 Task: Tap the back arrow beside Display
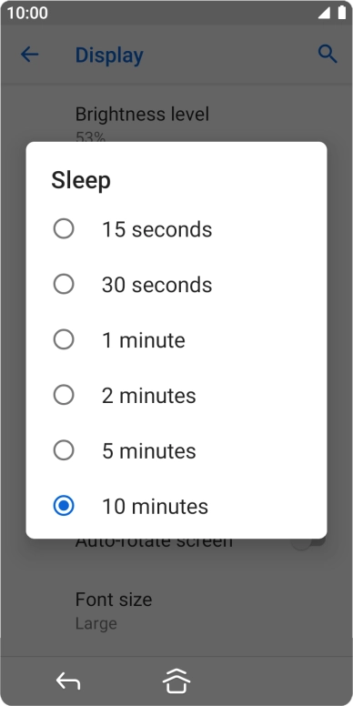(x=30, y=55)
